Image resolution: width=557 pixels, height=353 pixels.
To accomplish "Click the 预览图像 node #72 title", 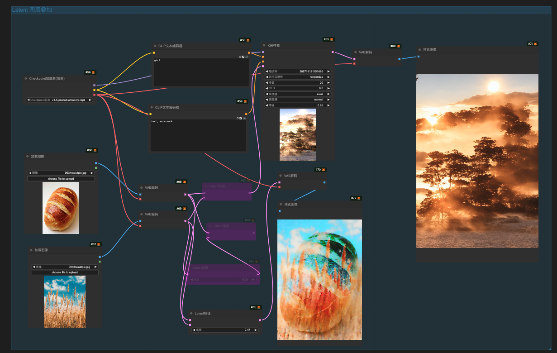I will (x=291, y=204).
